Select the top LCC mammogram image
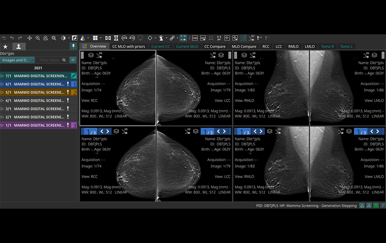The image size is (386, 243). (x=194, y=88)
